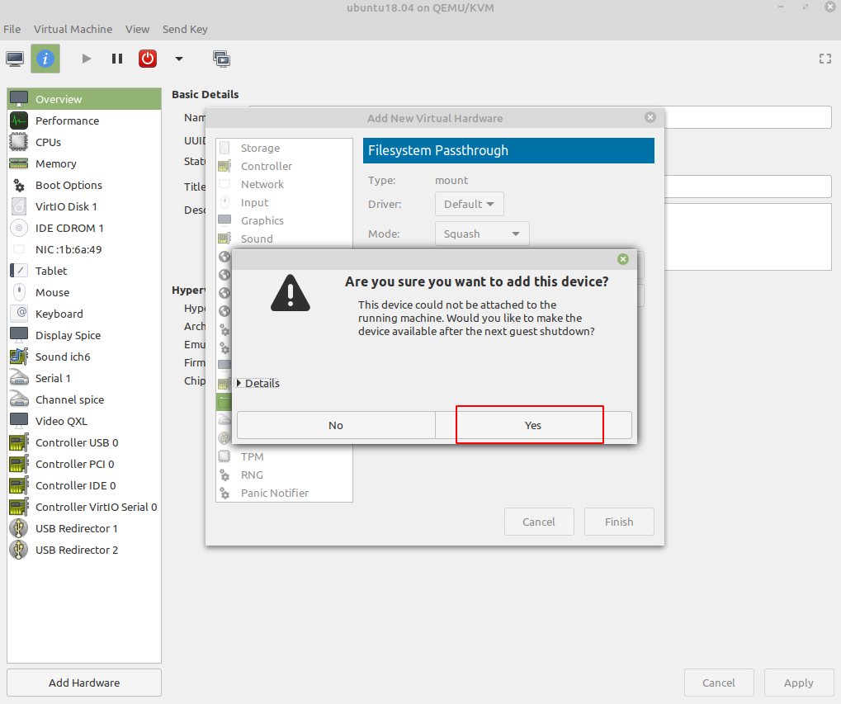Expand the Details disclosure triangle
The height and width of the screenshot is (704, 841).
pyautogui.click(x=239, y=383)
